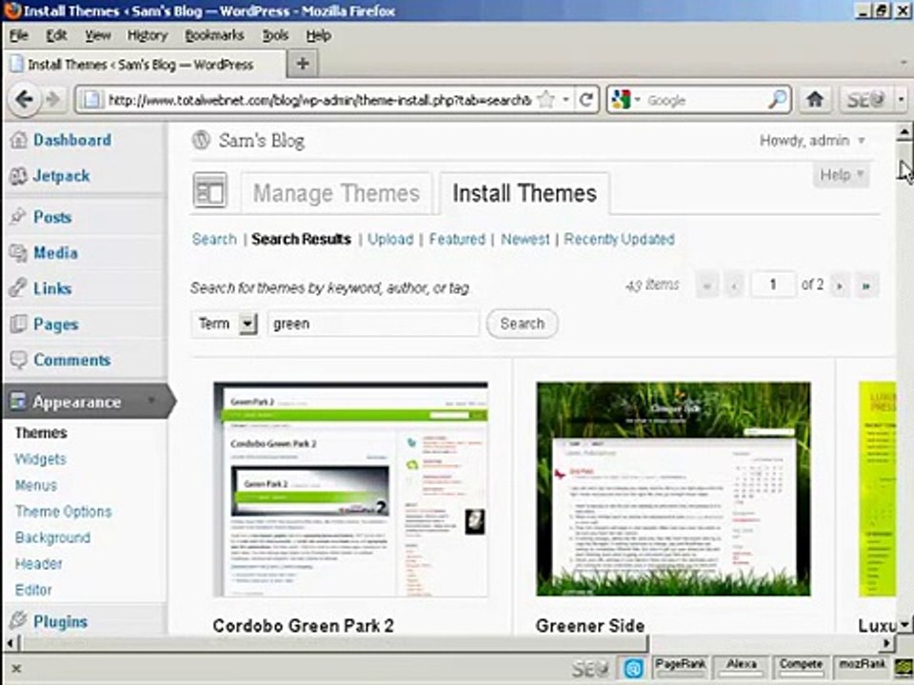Show Newest themes

point(526,239)
